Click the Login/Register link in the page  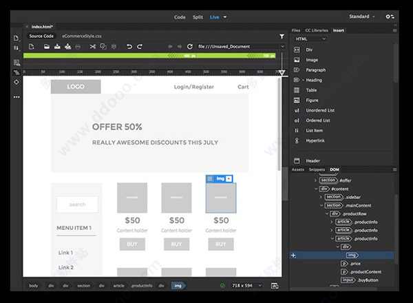point(194,87)
